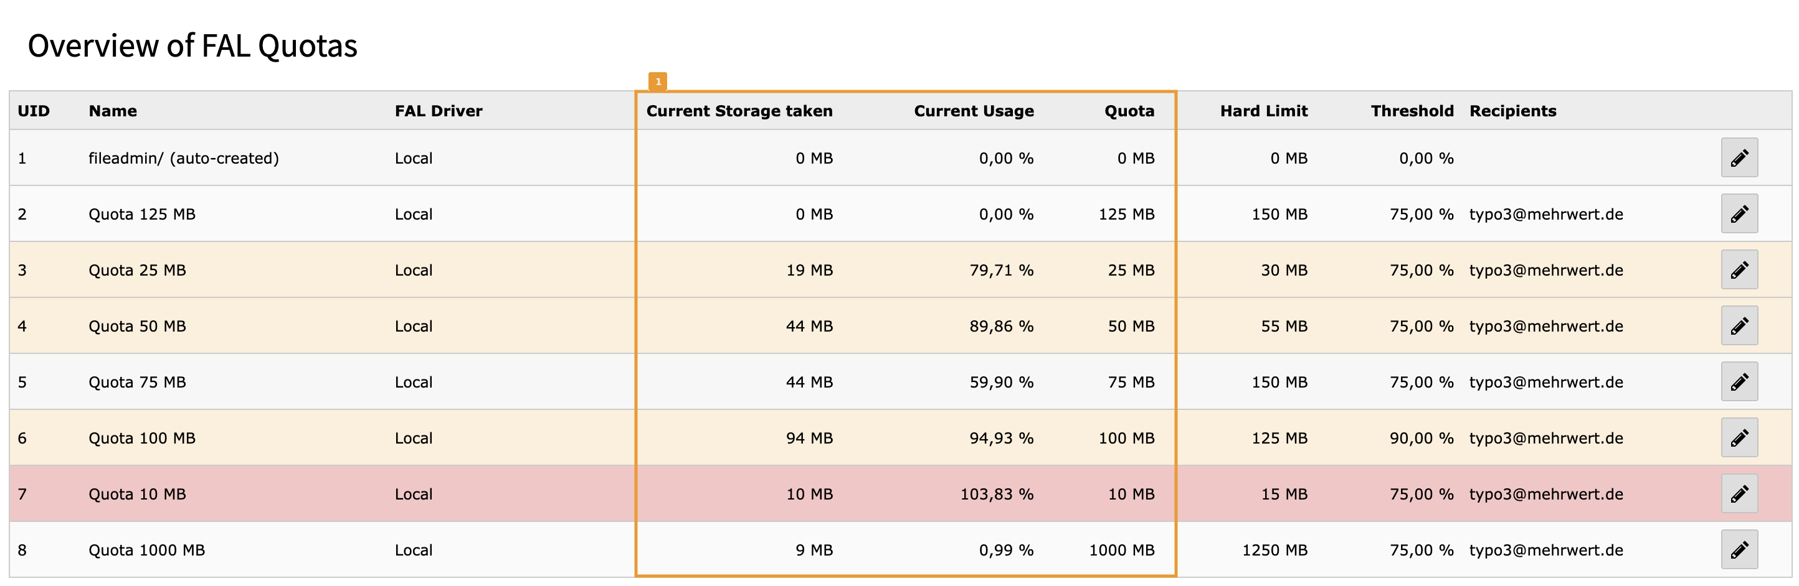This screenshot has width=1799, height=586.
Task: Select the Quota 10 MB name cell
Action: 137,494
